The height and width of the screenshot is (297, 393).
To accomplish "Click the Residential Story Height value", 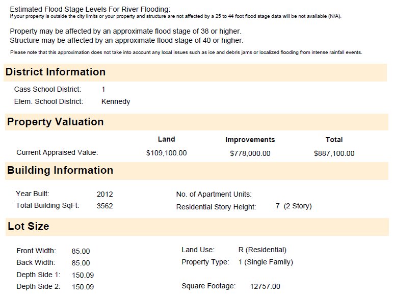I will [294, 206].
